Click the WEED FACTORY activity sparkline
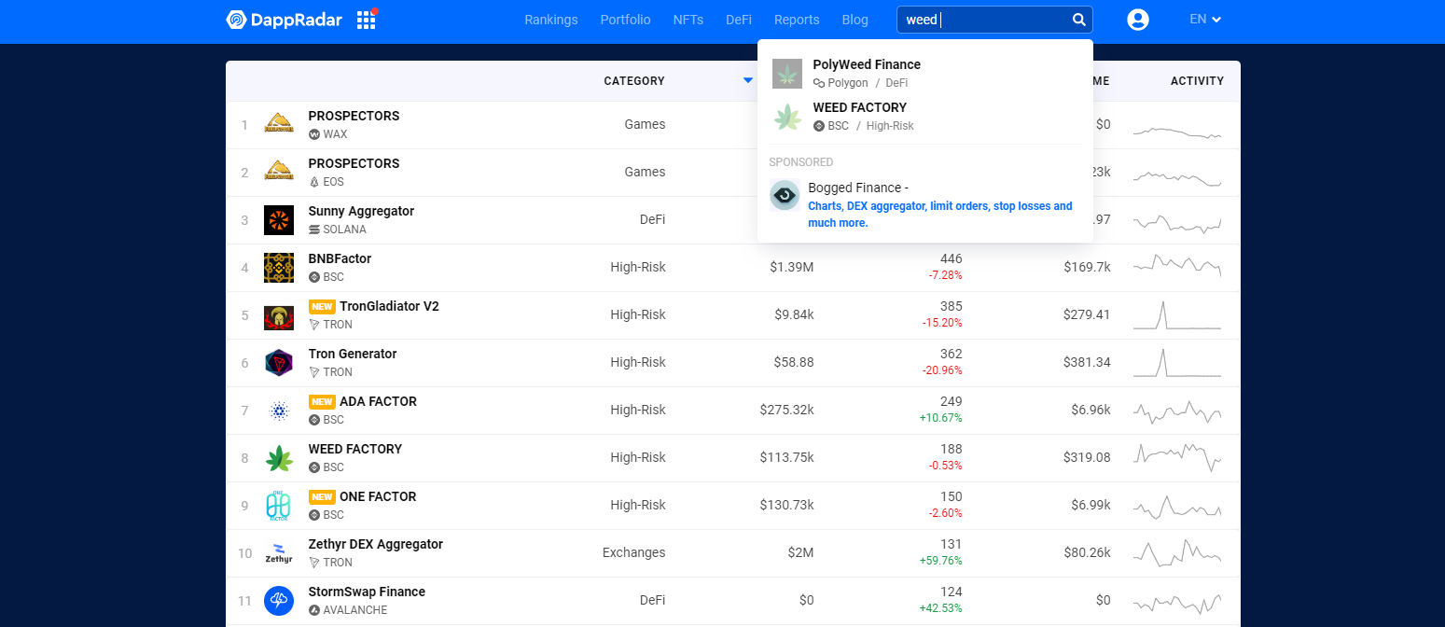Screen dimensions: 1445x627 pos(1176,456)
